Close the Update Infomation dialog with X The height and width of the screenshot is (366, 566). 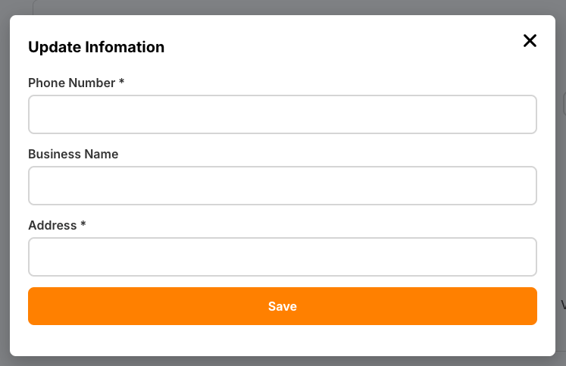(530, 41)
